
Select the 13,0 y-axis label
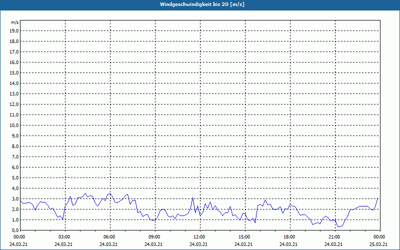(x=14, y=94)
